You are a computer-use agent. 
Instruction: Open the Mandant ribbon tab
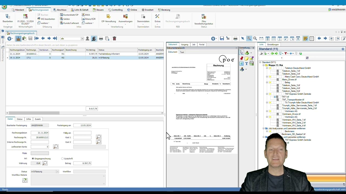(17, 10)
